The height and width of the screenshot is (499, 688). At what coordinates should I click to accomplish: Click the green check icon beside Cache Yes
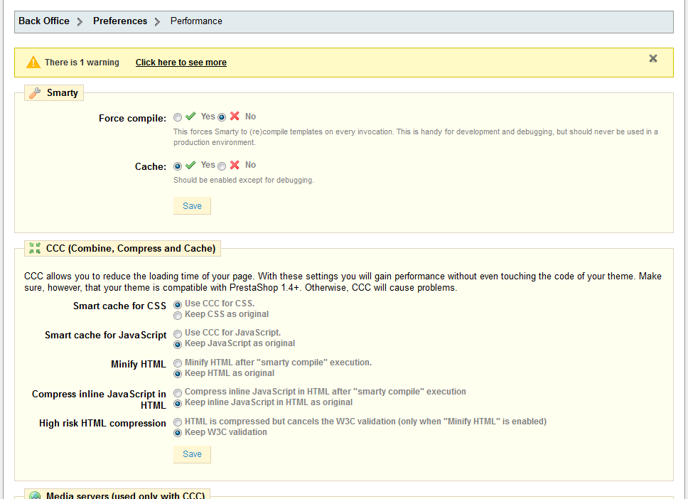(x=190, y=165)
